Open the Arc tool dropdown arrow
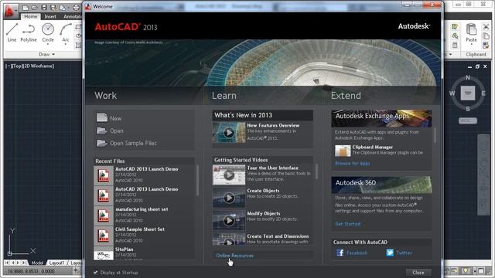The width and height of the screenshot is (495, 278). coord(65,44)
